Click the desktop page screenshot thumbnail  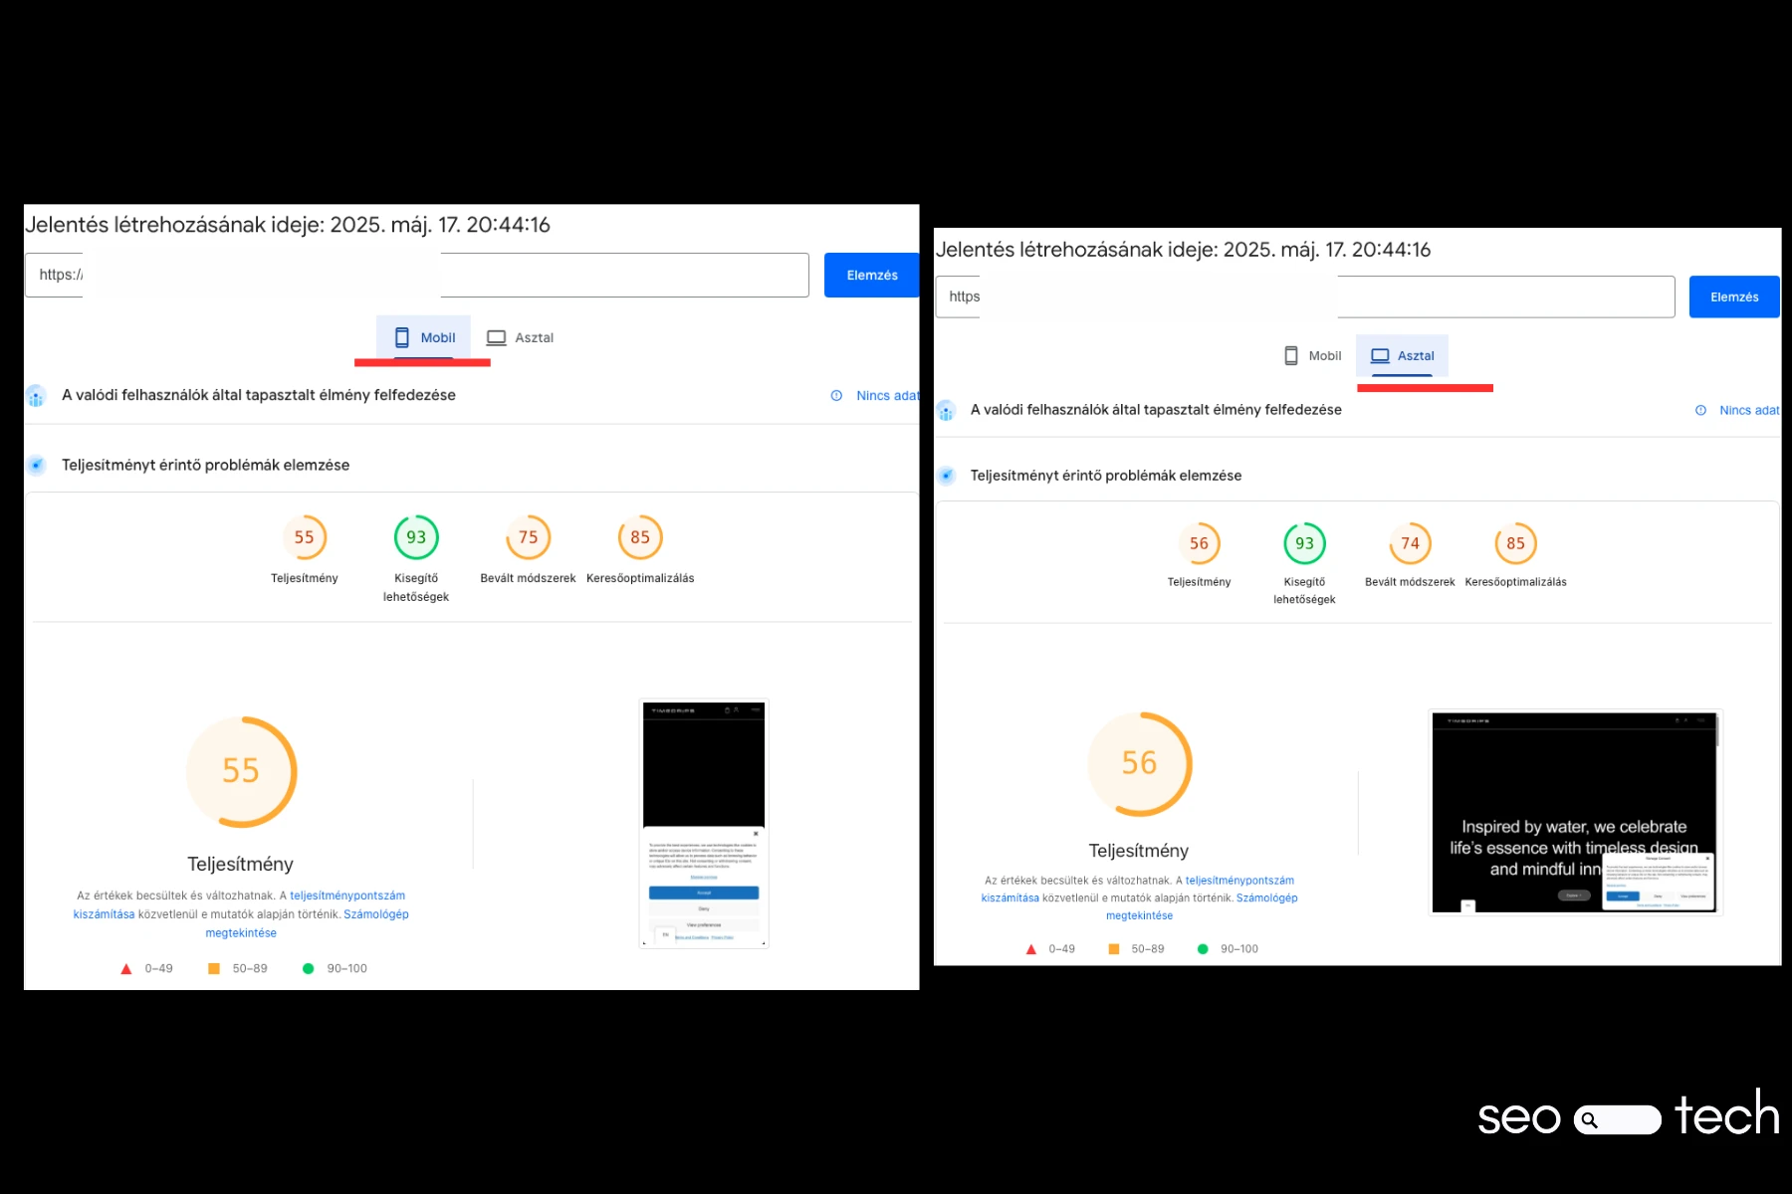pyautogui.click(x=1574, y=812)
